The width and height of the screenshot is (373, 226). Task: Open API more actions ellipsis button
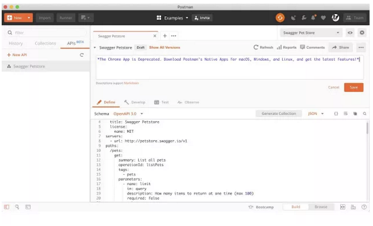pyautogui.click(x=361, y=47)
